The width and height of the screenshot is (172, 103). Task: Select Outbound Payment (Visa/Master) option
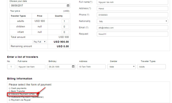point(10,97)
